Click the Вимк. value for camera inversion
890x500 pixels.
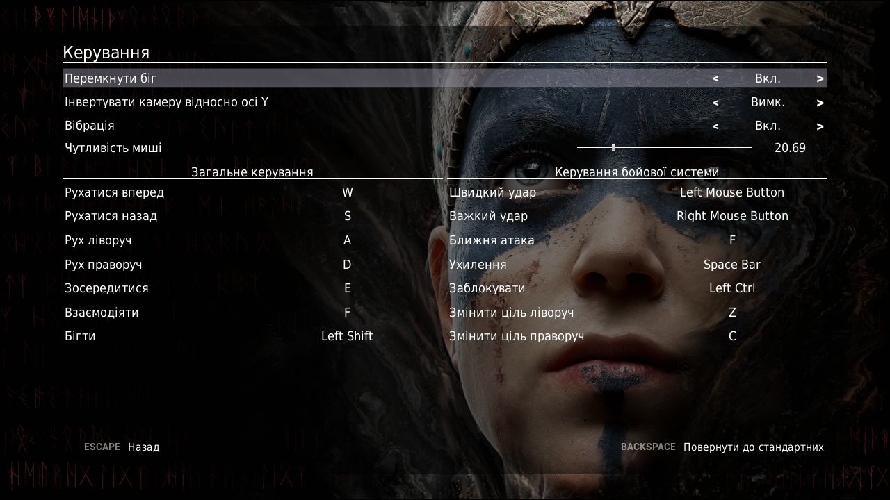point(768,102)
